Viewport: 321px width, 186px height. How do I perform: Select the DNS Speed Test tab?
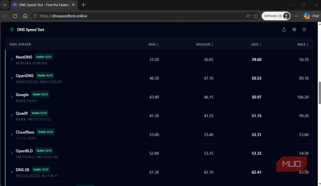coord(44,5)
